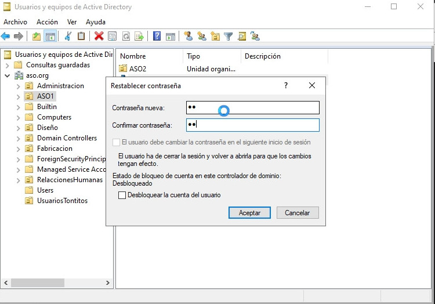Click Up one level folder icon
The width and height of the screenshot is (435, 304).
[x=37, y=36]
